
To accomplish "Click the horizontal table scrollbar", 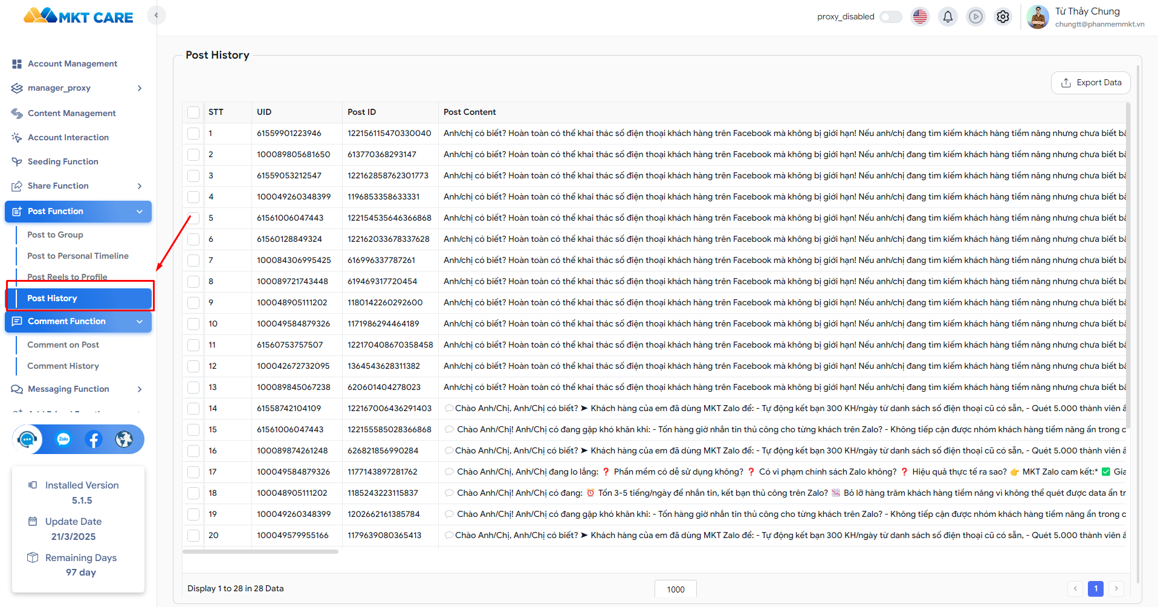I will [x=260, y=551].
